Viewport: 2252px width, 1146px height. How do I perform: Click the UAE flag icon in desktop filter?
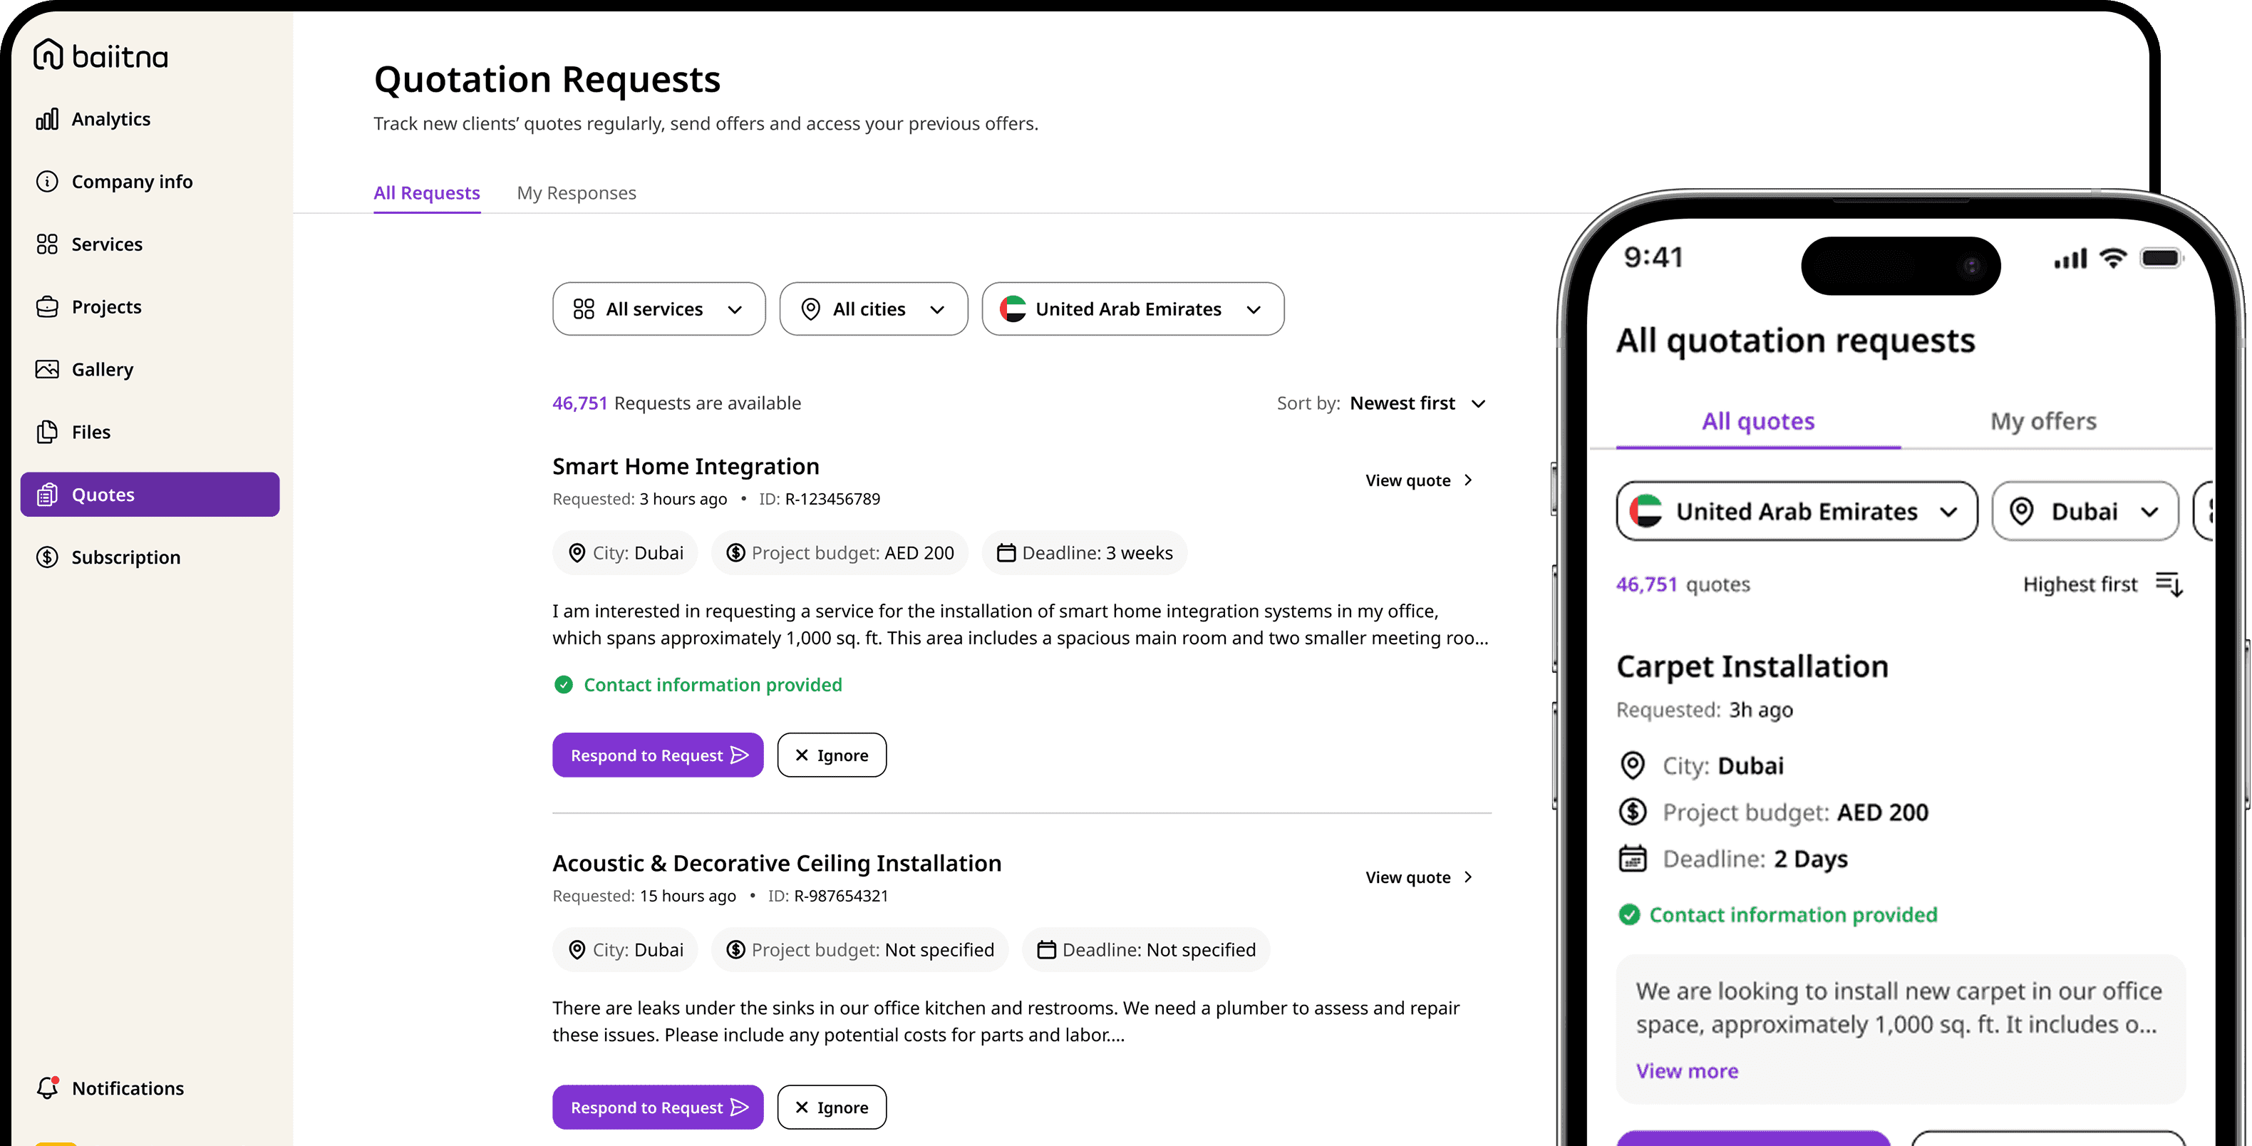(x=1013, y=309)
